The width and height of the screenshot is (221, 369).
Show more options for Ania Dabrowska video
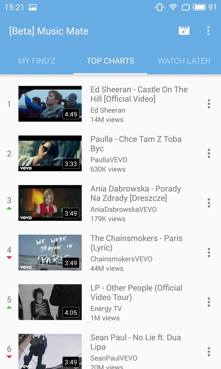pos(209,203)
